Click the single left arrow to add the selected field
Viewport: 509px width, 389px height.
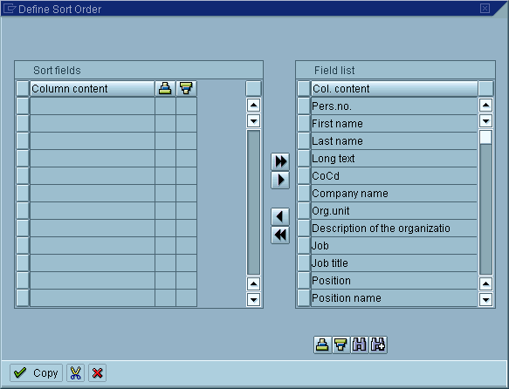(280, 216)
